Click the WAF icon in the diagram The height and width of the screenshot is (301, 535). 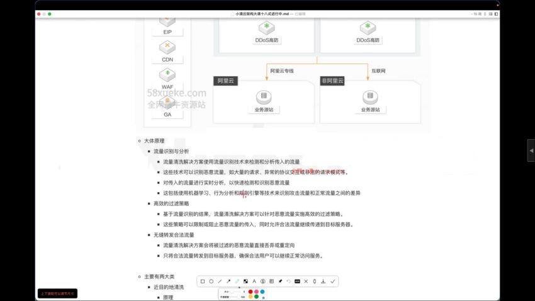tap(167, 75)
